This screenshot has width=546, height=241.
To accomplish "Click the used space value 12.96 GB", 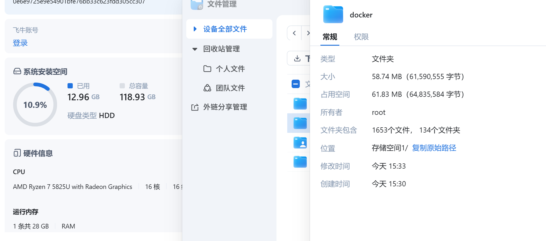I will [84, 97].
